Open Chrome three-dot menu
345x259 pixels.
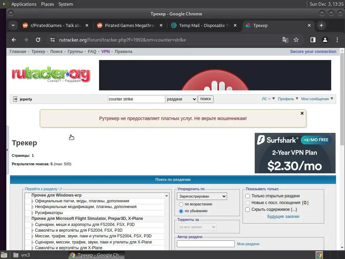tap(337, 40)
